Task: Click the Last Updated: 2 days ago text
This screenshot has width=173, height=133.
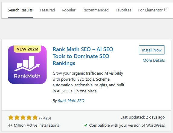Action: (x=142, y=117)
